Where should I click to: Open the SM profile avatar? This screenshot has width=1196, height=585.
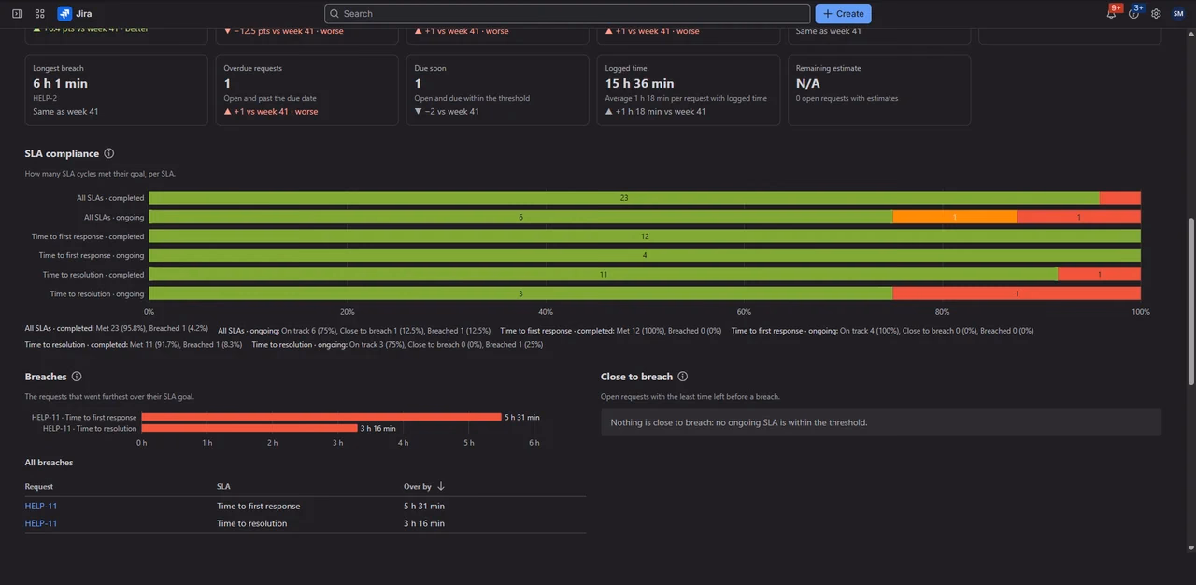pyautogui.click(x=1177, y=14)
